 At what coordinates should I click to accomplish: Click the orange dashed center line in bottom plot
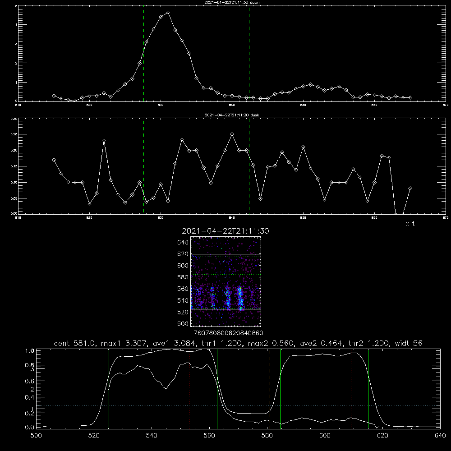coord(270,389)
